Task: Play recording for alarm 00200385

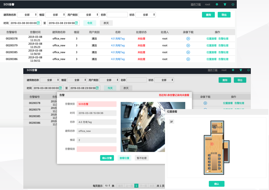Action: point(188,52)
